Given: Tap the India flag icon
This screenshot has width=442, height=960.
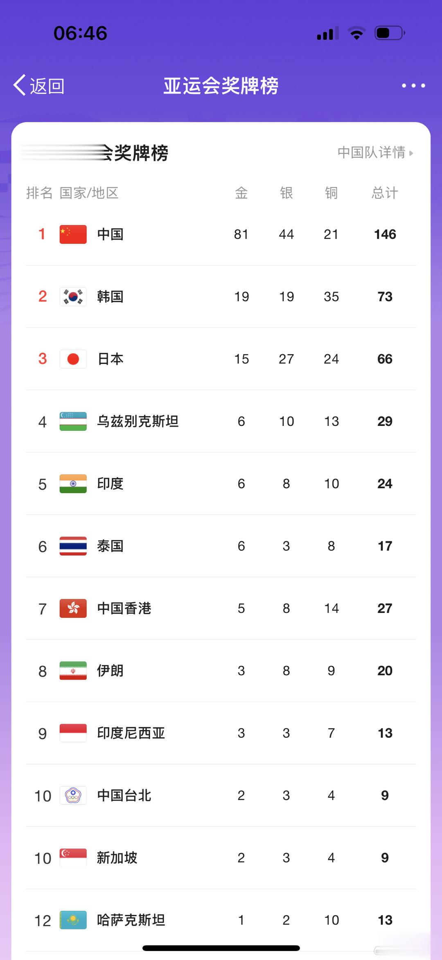Looking at the screenshot, I should tap(73, 483).
